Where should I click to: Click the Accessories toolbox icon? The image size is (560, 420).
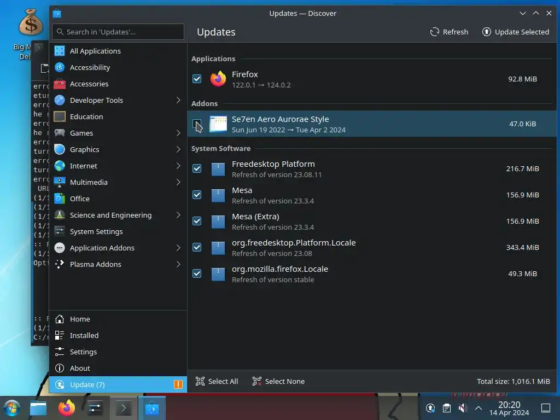[x=60, y=84]
